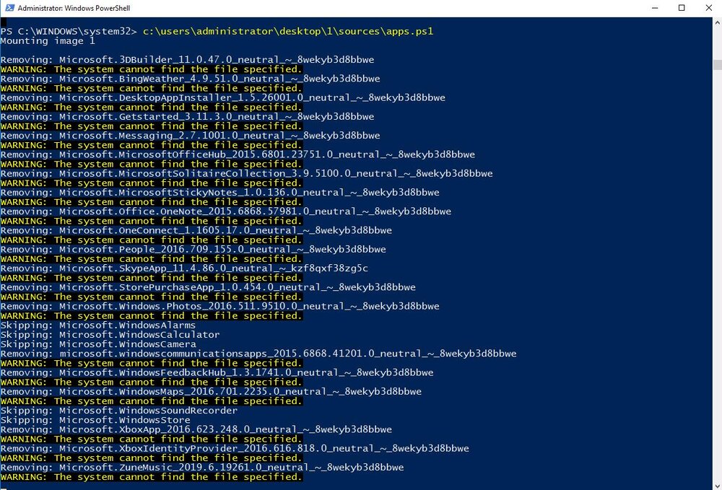Select the Removing Microsoft.WindowsFeedbackHub line
Image resolution: width=722 pixels, height=490 pixels.
click(x=217, y=372)
